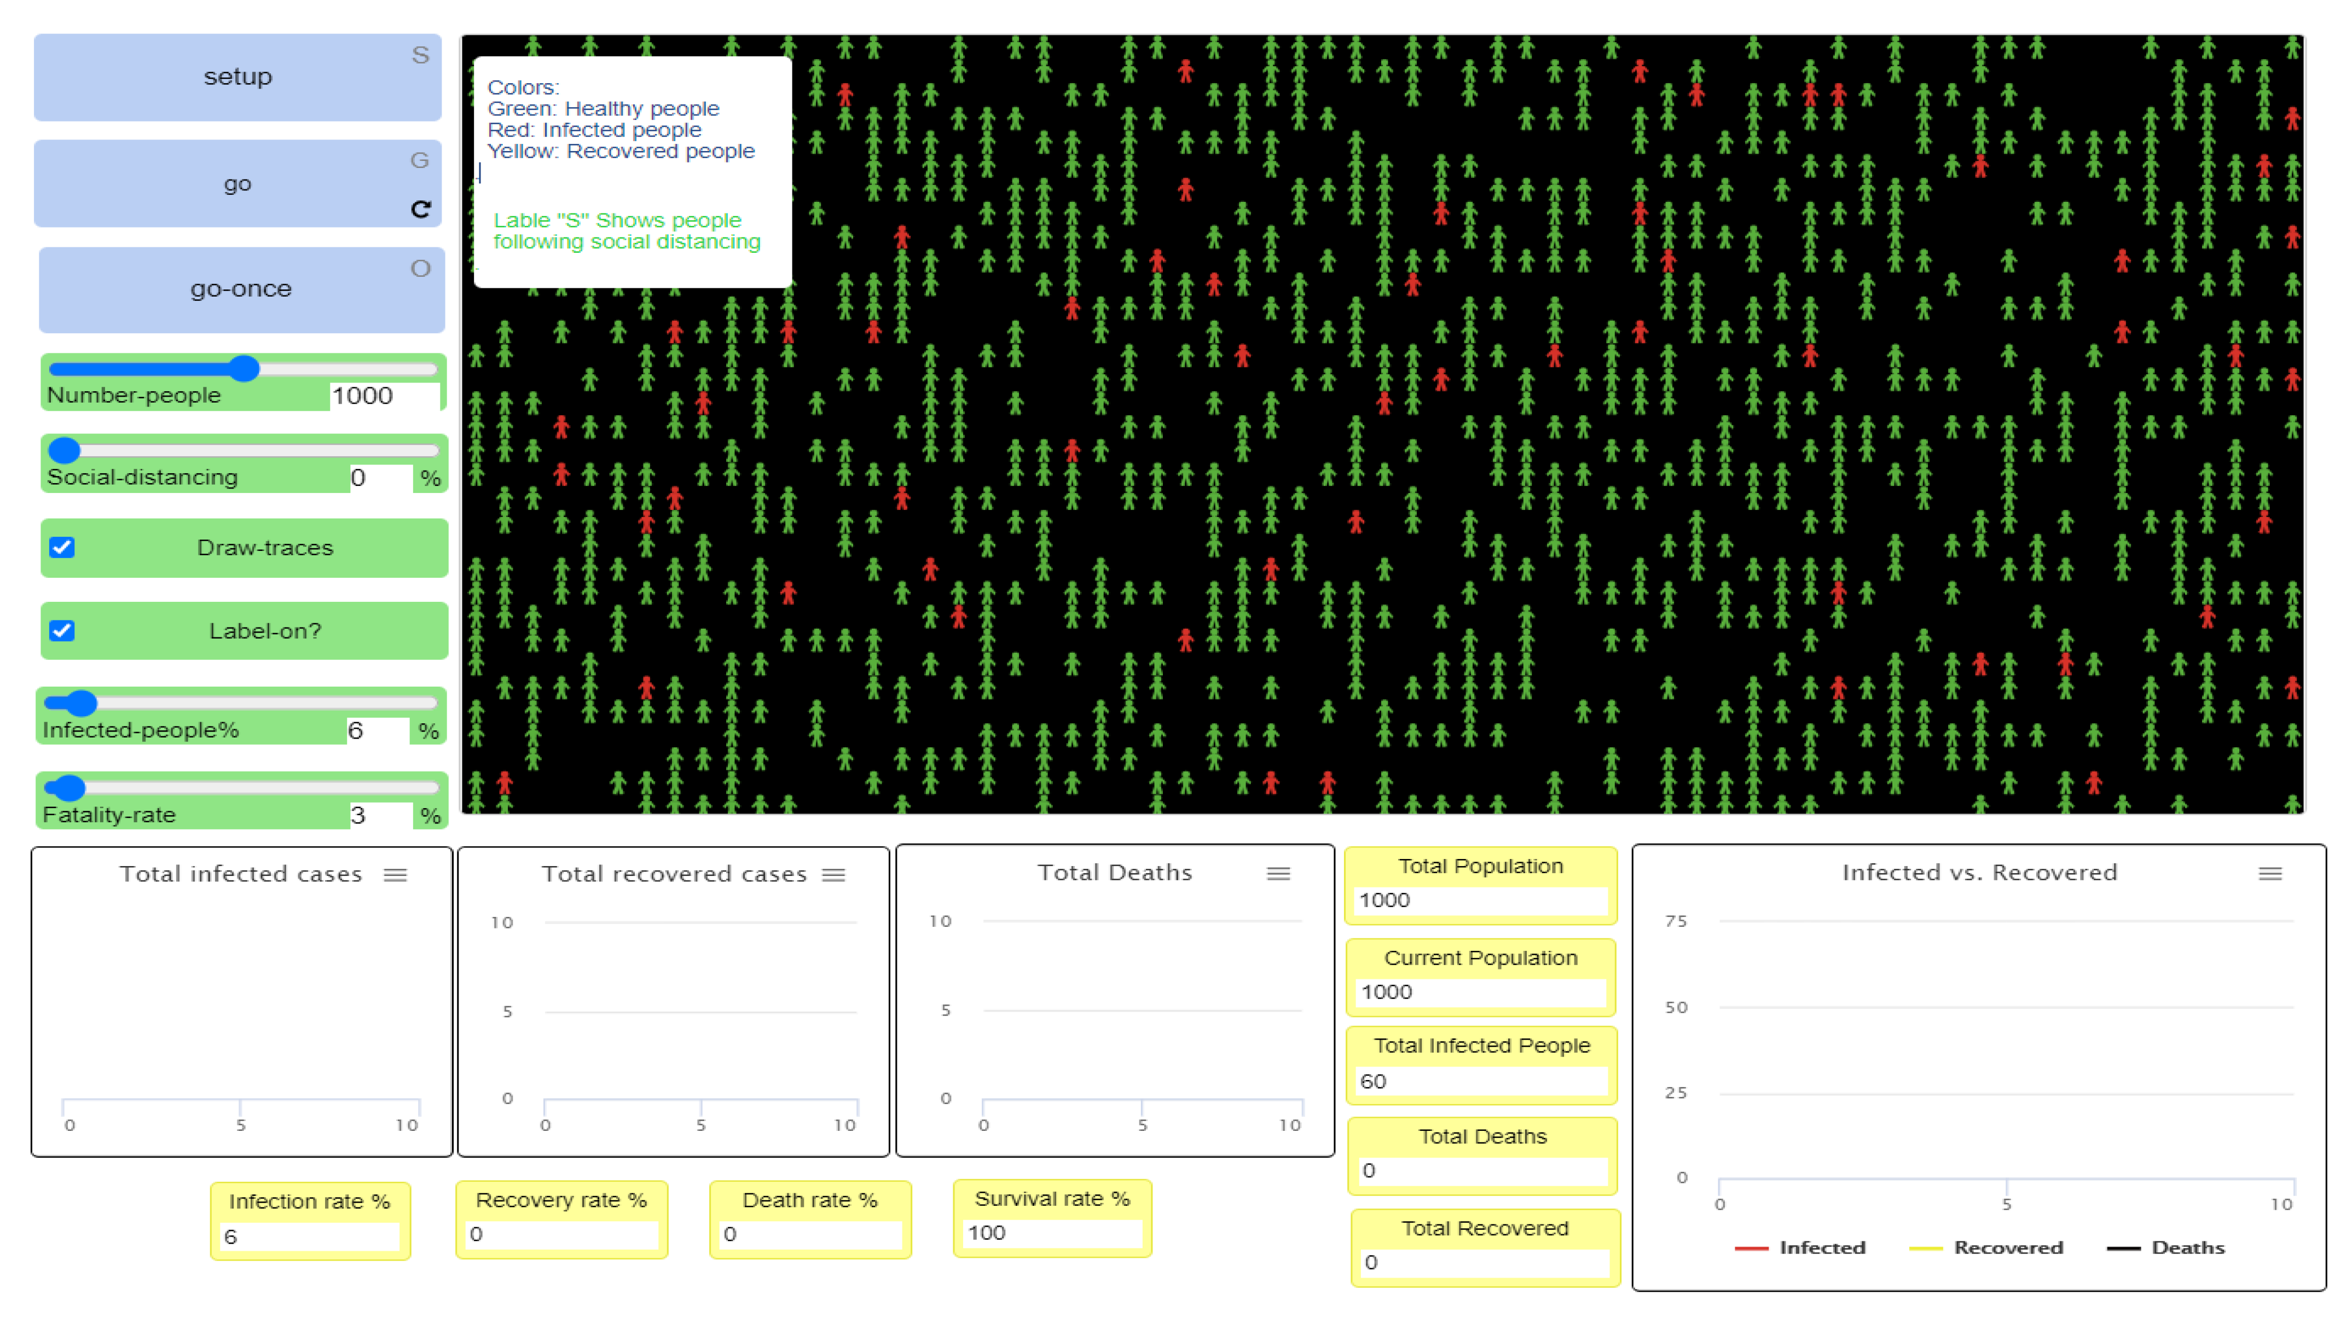2352x1318 pixels.
Task: Click the Infected-people% slider handle
Action: [81, 703]
